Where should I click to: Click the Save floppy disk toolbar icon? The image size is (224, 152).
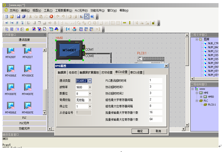[18, 16]
